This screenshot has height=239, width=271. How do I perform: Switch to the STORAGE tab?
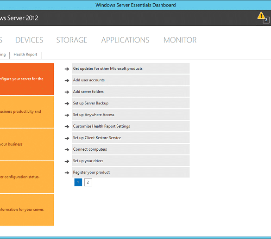[x=72, y=40]
